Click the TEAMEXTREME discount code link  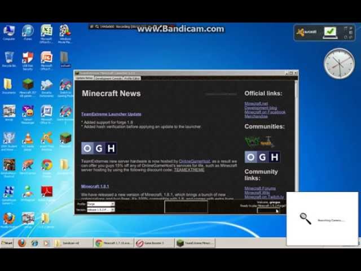coord(189,170)
